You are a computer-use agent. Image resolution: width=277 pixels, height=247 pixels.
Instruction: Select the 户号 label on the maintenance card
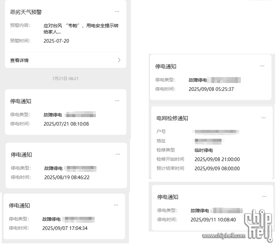[161, 132]
